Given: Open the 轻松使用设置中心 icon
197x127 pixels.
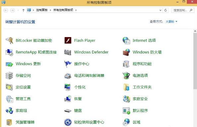Looking at the screenshot, I should (x=68, y=122).
